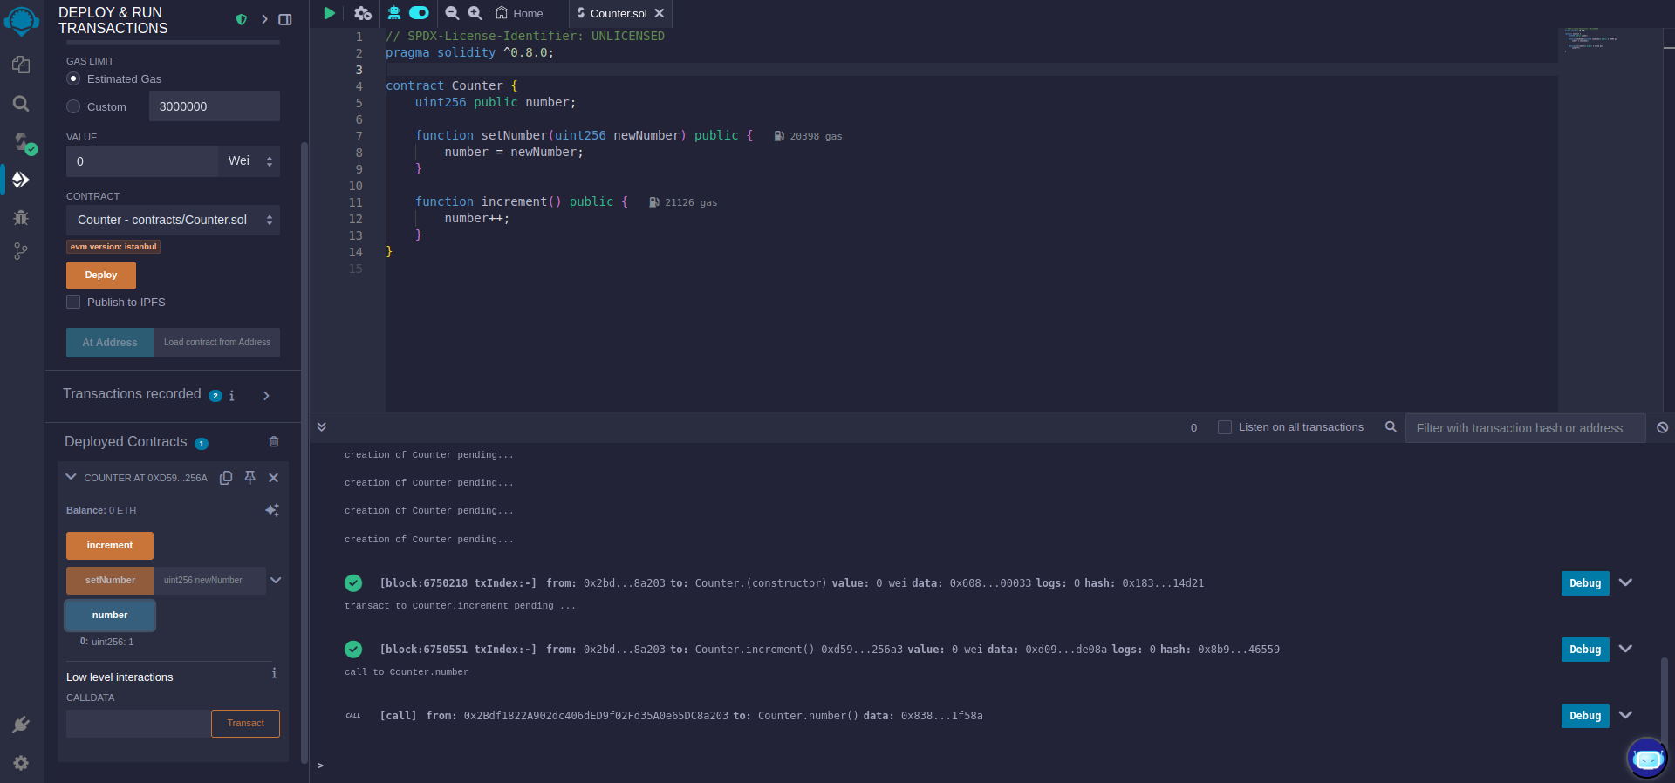The width and height of the screenshot is (1675, 783).
Task: Open the Solidity compiler sidebar icon
Action: coord(22,142)
